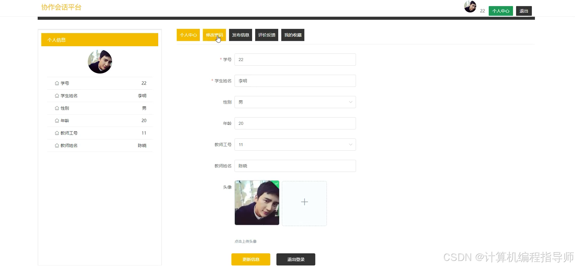Screen dimensions: 575x267
Task: Click the 年龄 input field
Action: pyautogui.click(x=295, y=123)
